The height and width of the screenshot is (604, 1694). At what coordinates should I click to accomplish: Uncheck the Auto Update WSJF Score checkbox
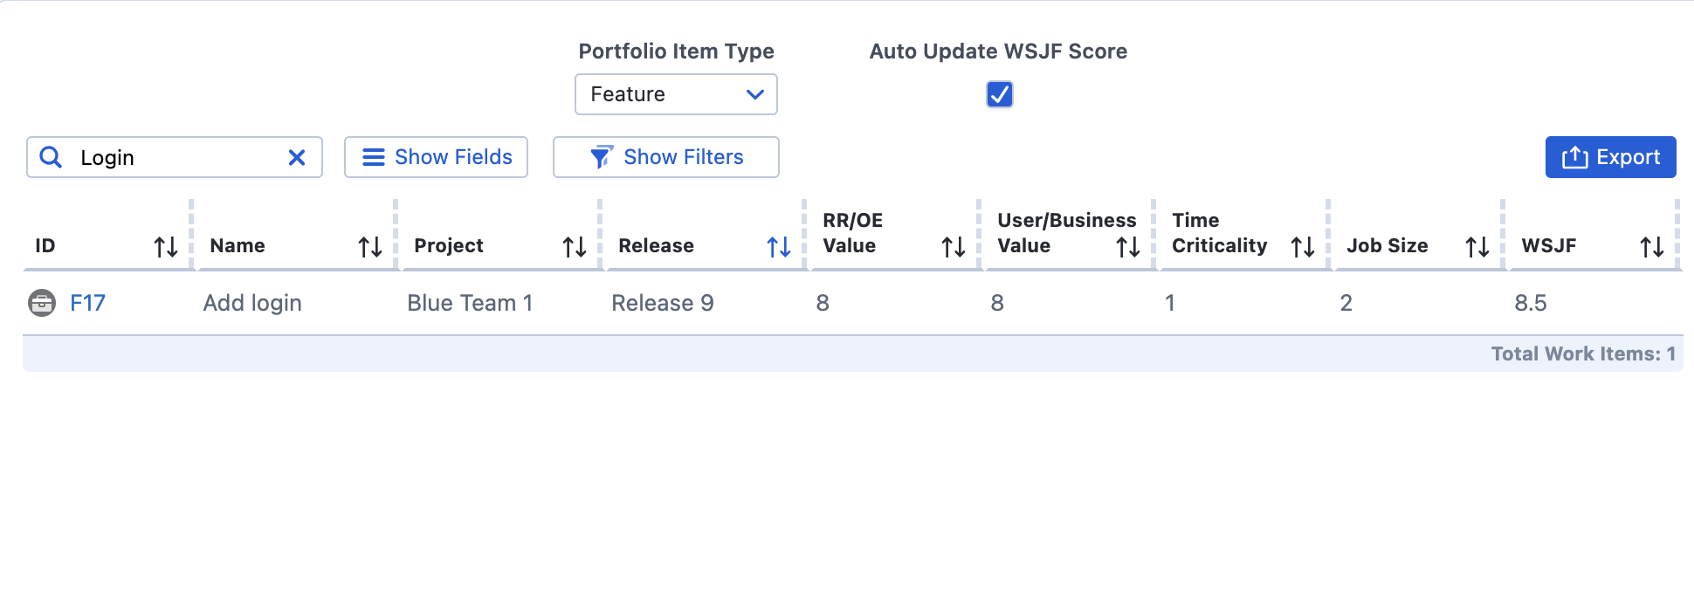(999, 93)
